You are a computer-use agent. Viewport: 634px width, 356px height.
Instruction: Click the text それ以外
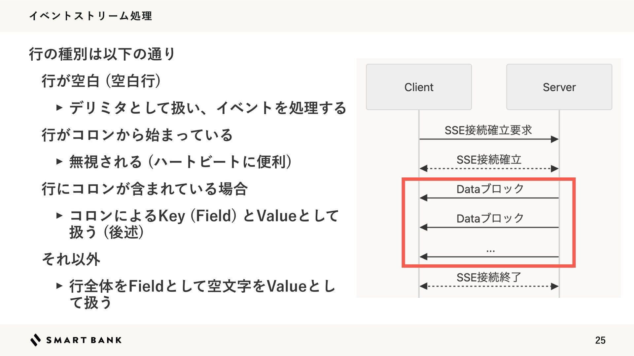(71, 259)
